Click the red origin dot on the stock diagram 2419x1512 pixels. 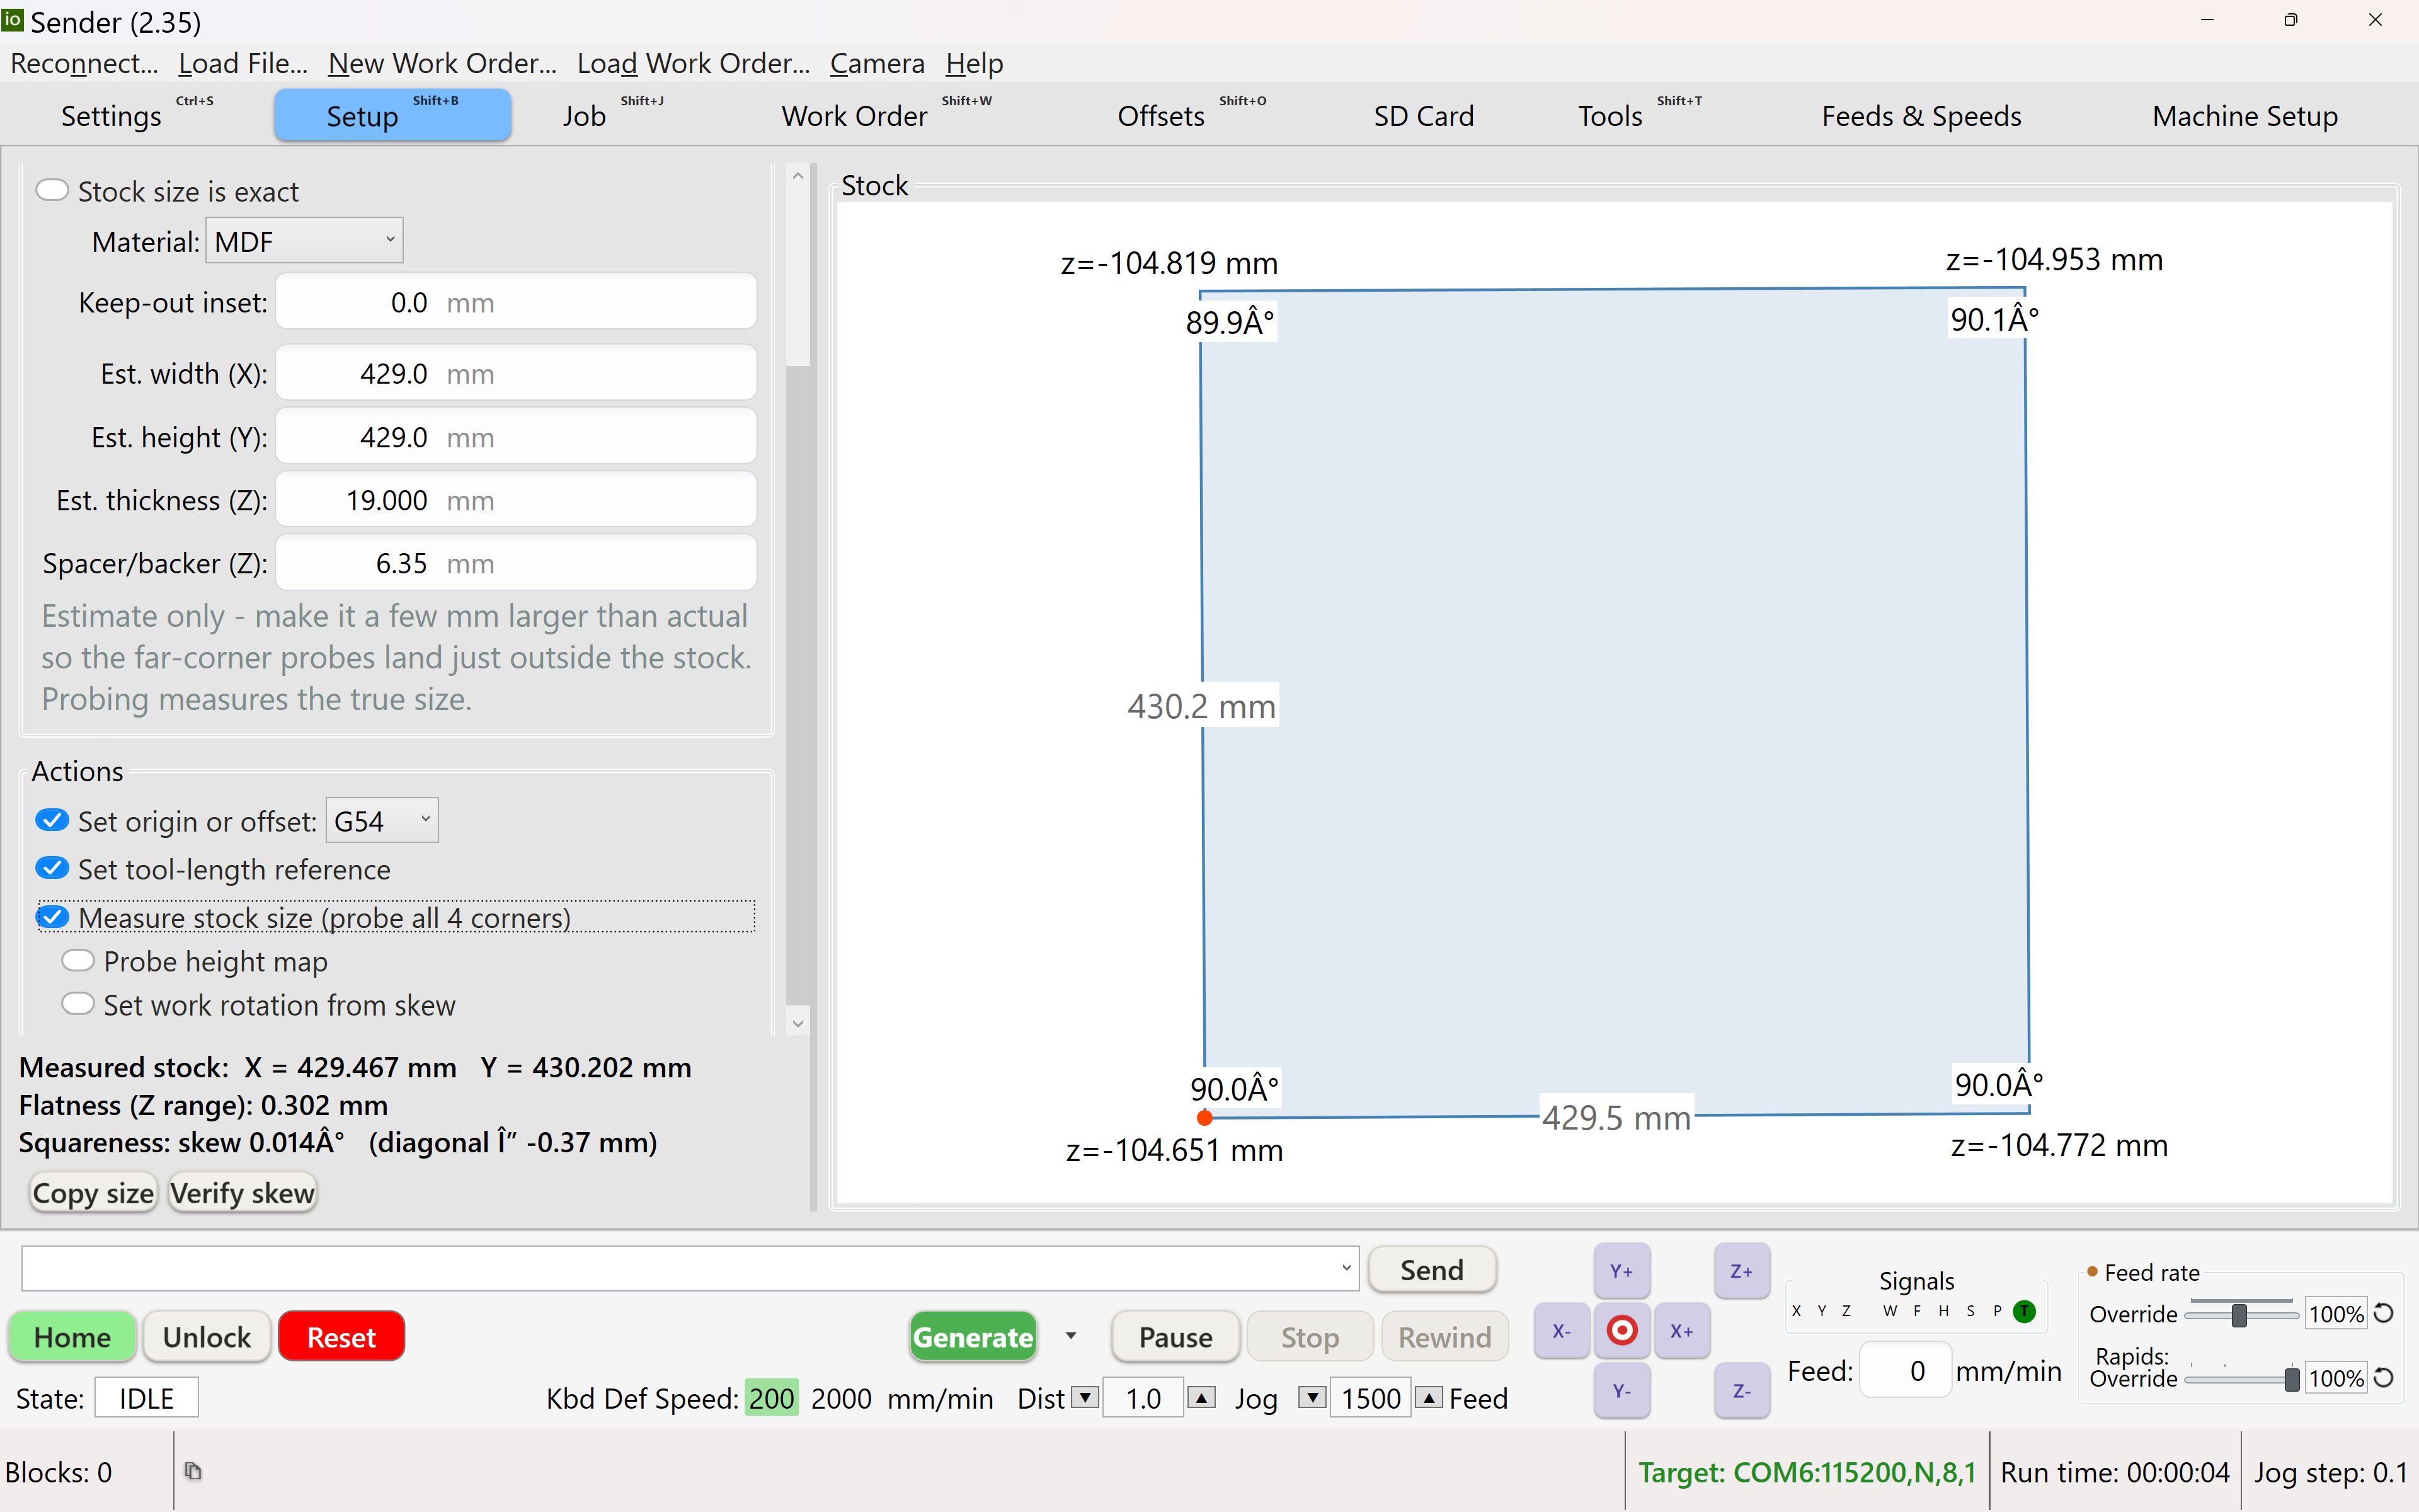tap(1204, 1117)
